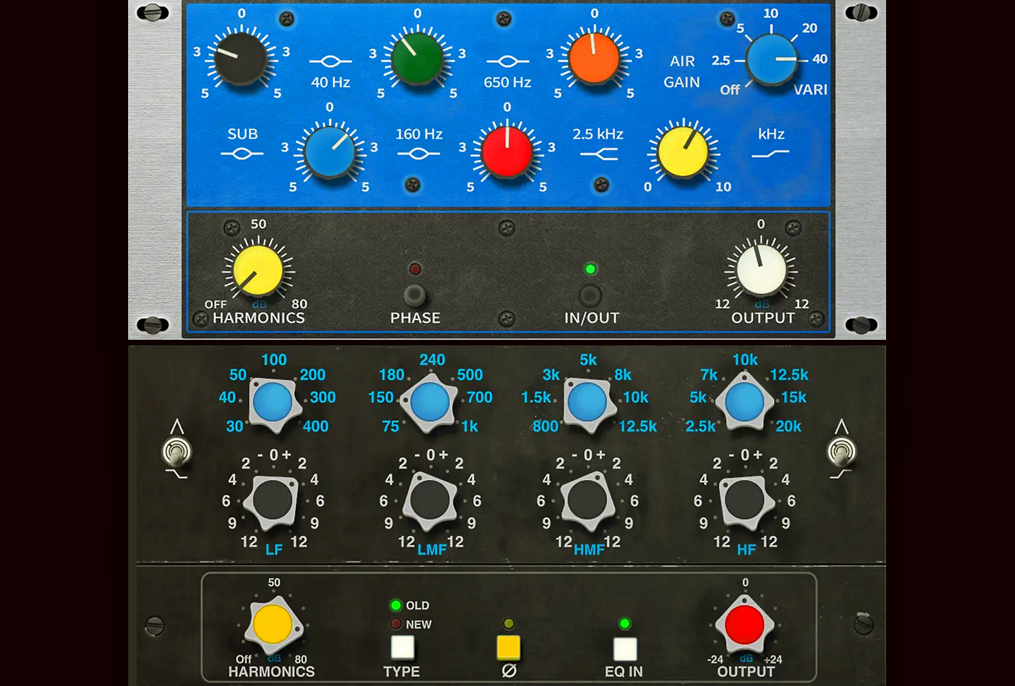Turn the blue SUB frequency knob
1015x686 pixels.
point(329,151)
